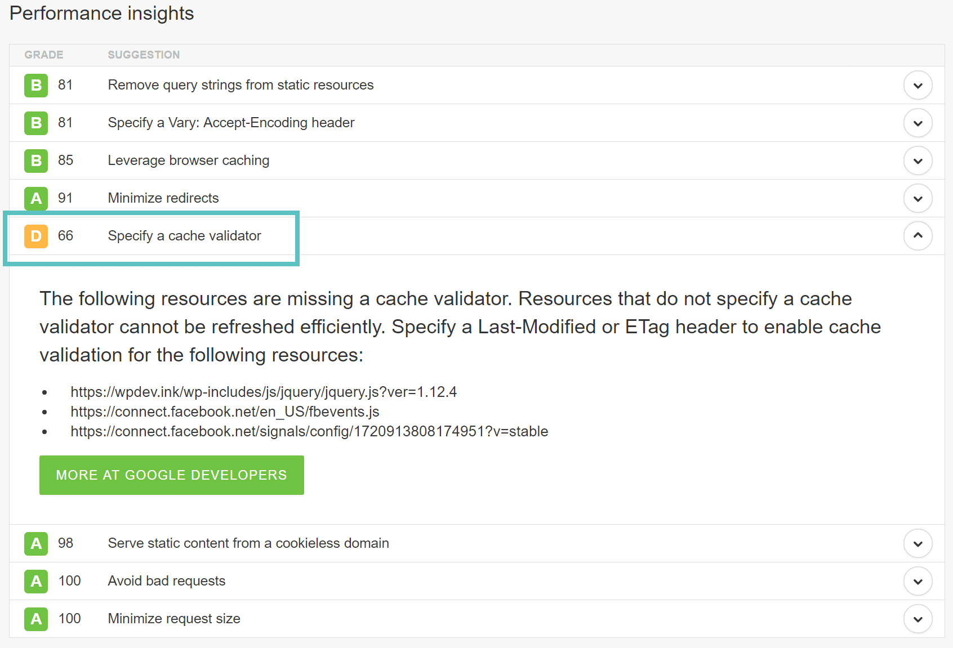Click the SUGGESTION column header

tap(144, 55)
